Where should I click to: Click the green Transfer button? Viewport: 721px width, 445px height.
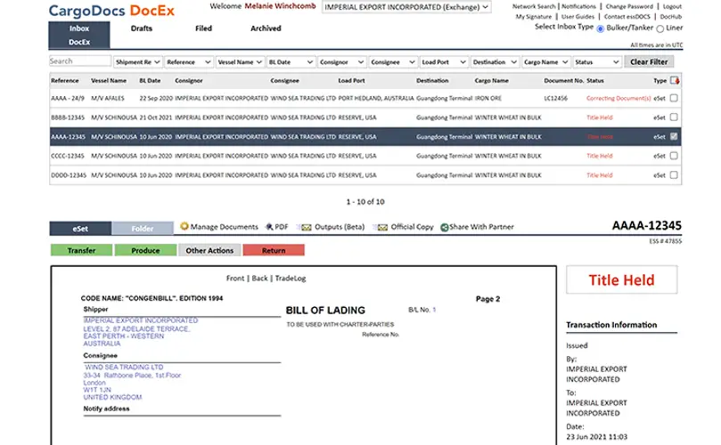[81, 250]
